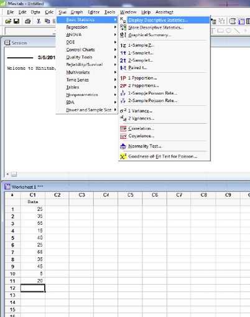Expand the ANOVA submenu
This screenshot has width=250, height=317.
pyautogui.click(x=87, y=35)
